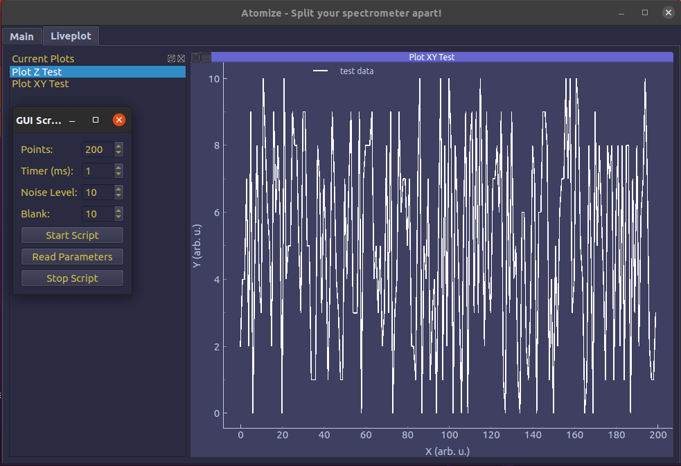This screenshot has width=681, height=466.
Task: Minimize the GUI Script window
Action: [73, 120]
